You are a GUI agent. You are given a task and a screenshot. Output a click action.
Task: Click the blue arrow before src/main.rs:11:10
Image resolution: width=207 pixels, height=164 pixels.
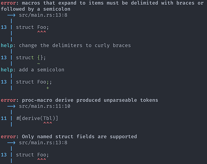pos(11,106)
